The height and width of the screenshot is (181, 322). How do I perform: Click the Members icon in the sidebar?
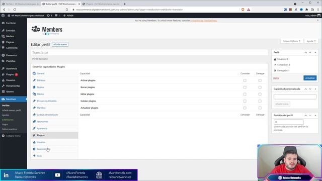[x=3, y=99]
